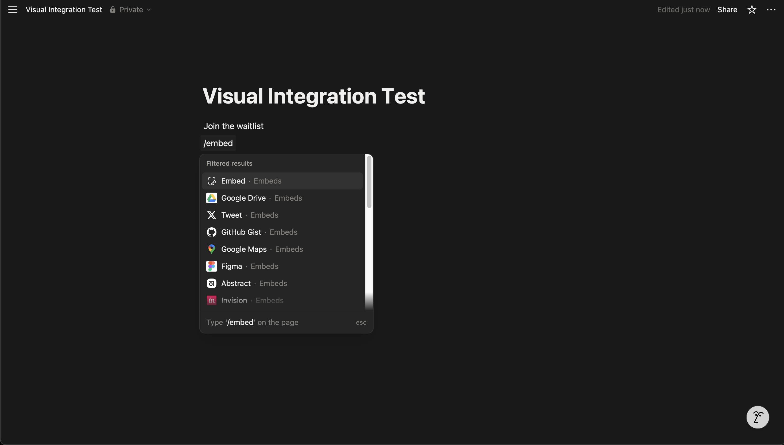Screen dimensions: 784x445
Task: Select the Embed entry from filtered results
Action: pos(233,181)
